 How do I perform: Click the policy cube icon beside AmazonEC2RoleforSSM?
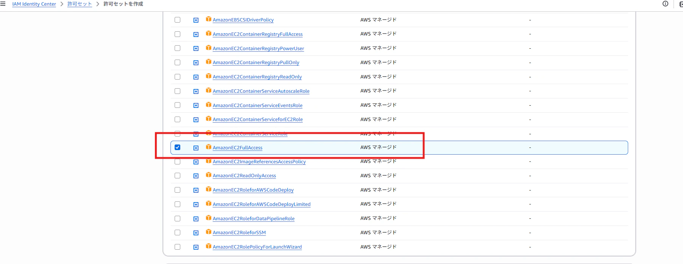(209, 232)
